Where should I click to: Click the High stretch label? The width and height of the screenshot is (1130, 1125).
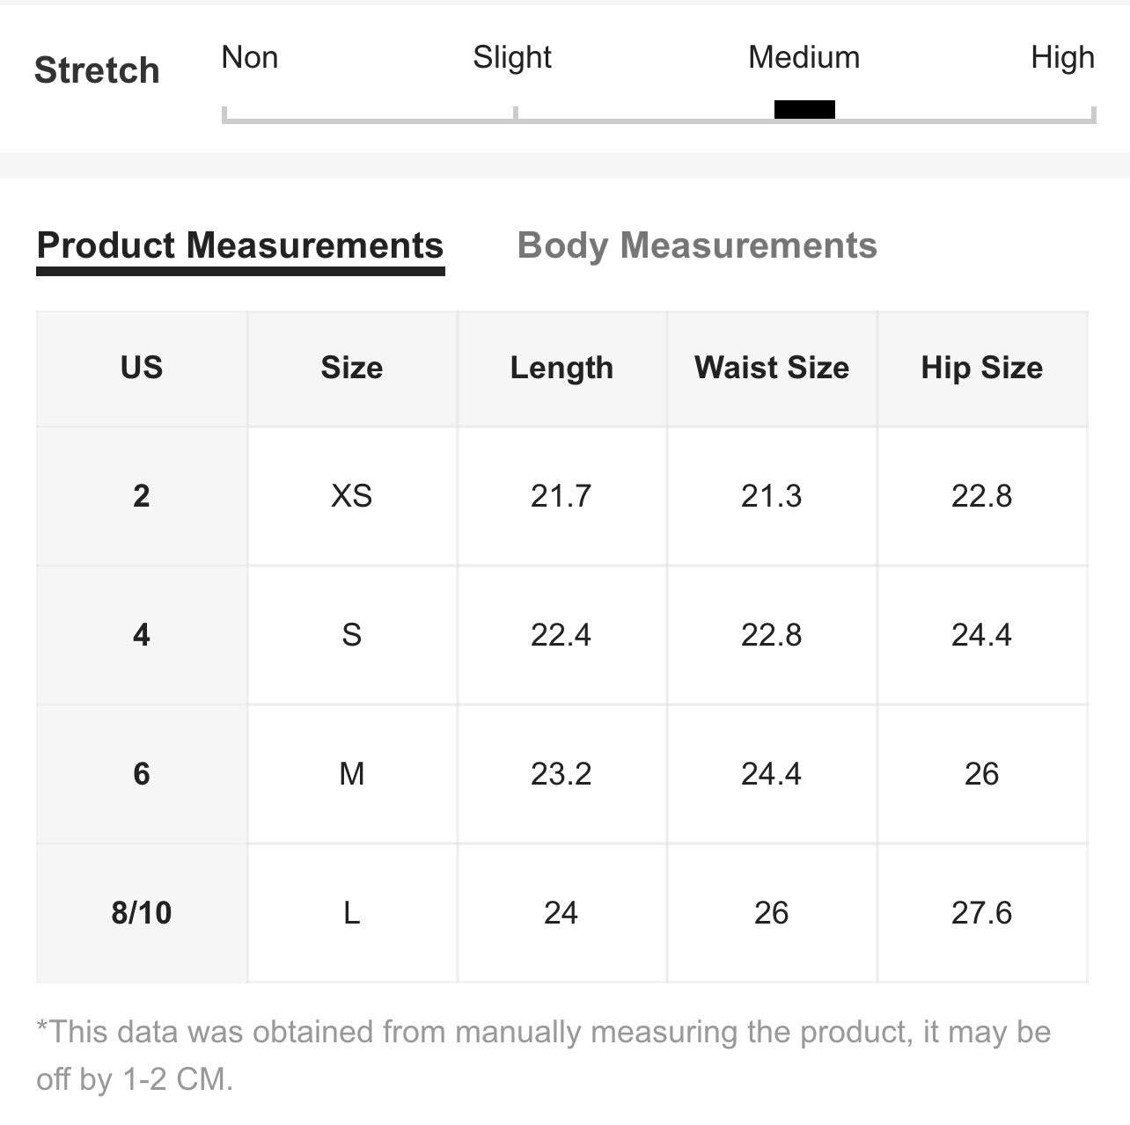[x=1063, y=57]
